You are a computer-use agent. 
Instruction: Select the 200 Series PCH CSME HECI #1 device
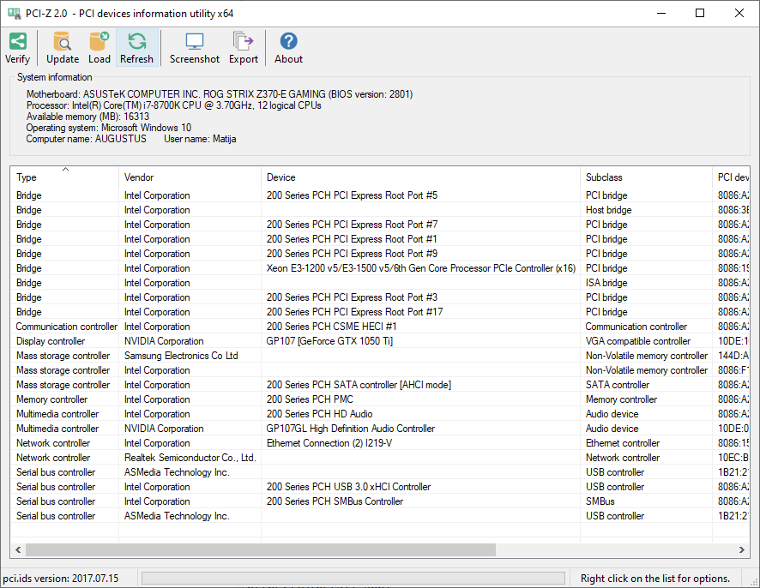coord(331,327)
